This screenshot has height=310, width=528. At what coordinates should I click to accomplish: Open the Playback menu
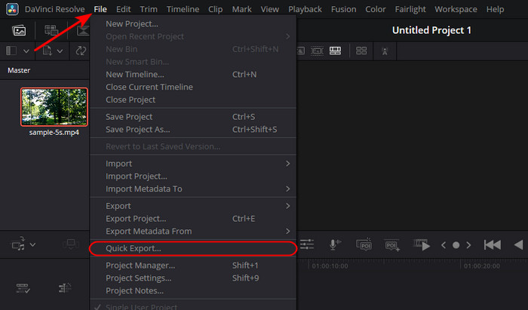point(305,9)
